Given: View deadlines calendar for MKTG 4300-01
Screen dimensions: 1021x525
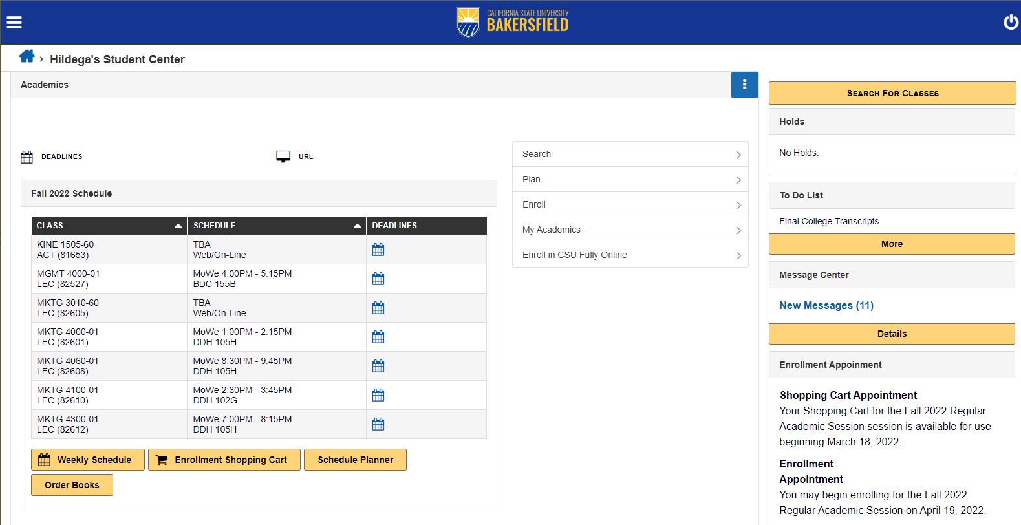Looking at the screenshot, I should click(378, 424).
